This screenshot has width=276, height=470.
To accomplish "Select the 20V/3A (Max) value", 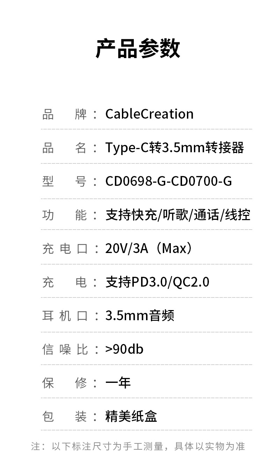I will point(149,248).
